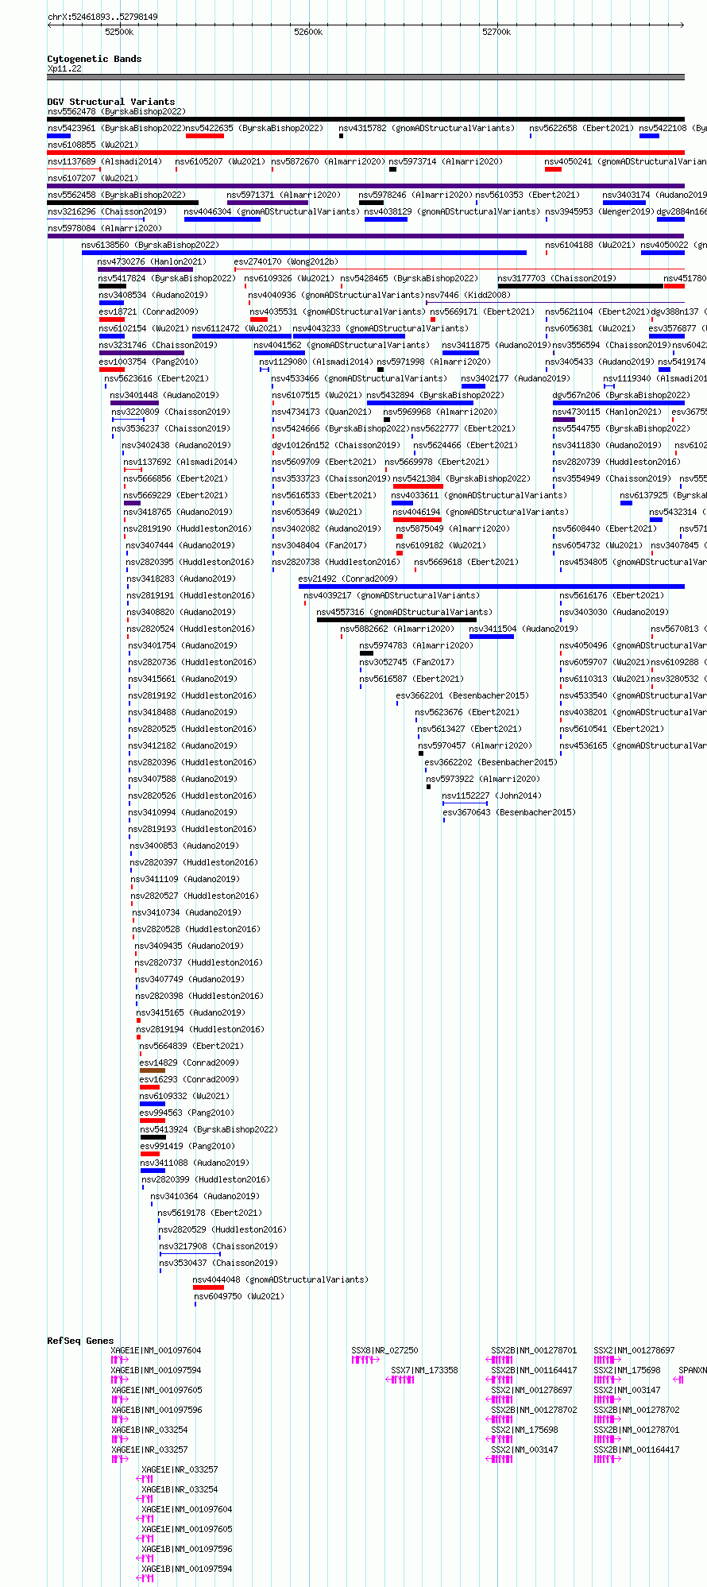Select variant nsv5664839 (Ebert2021)

[x=191, y=1046]
